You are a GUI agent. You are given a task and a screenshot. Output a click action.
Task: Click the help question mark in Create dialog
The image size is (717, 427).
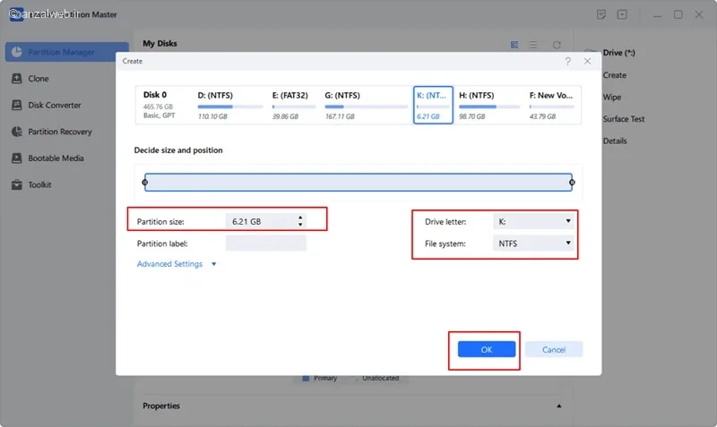coord(567,61)
